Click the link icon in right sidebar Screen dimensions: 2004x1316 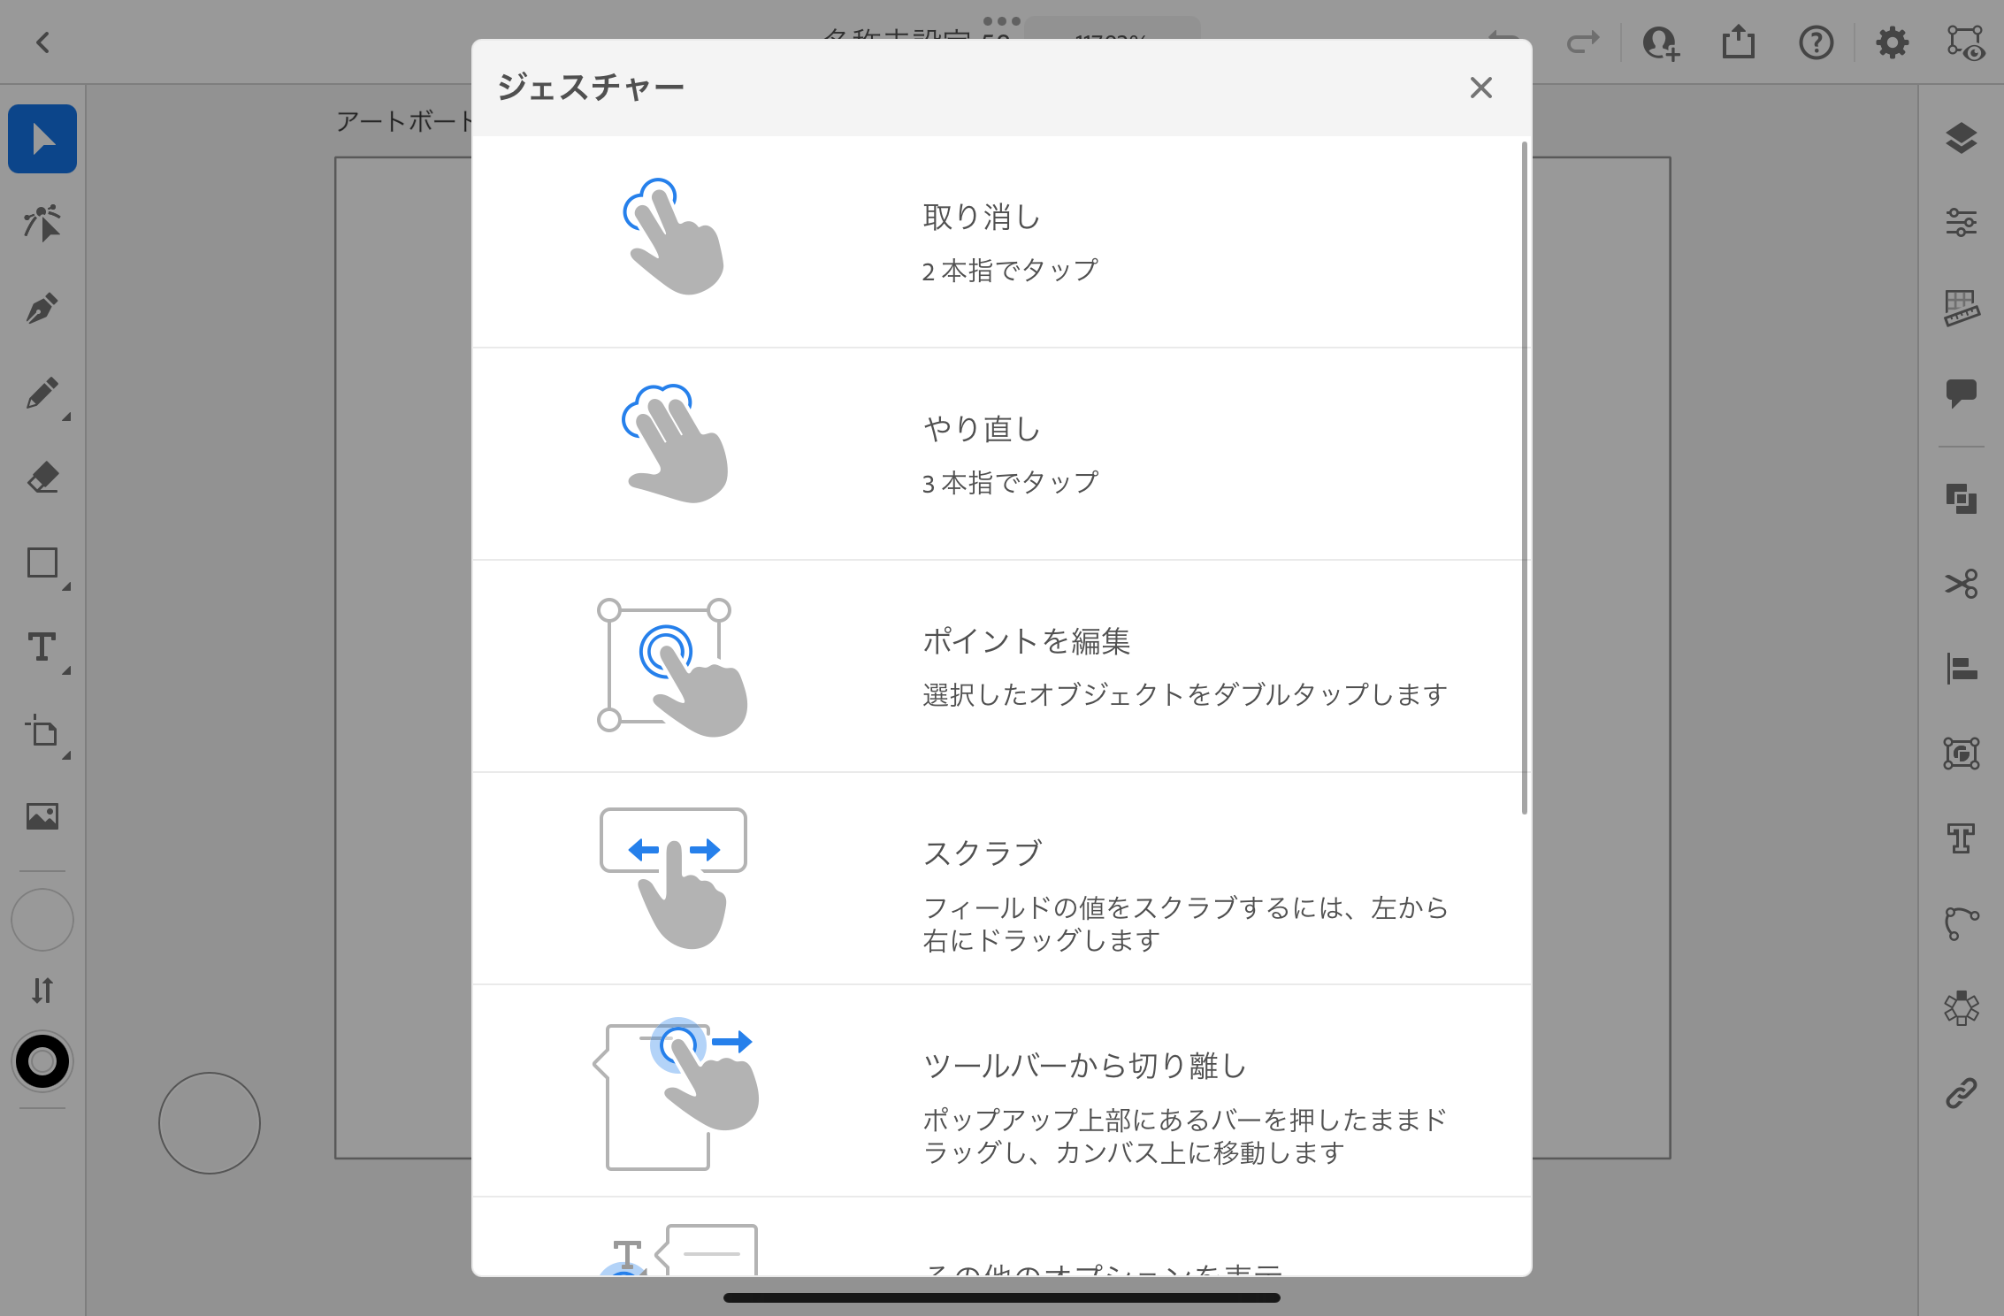(x=1961, y=1093)
